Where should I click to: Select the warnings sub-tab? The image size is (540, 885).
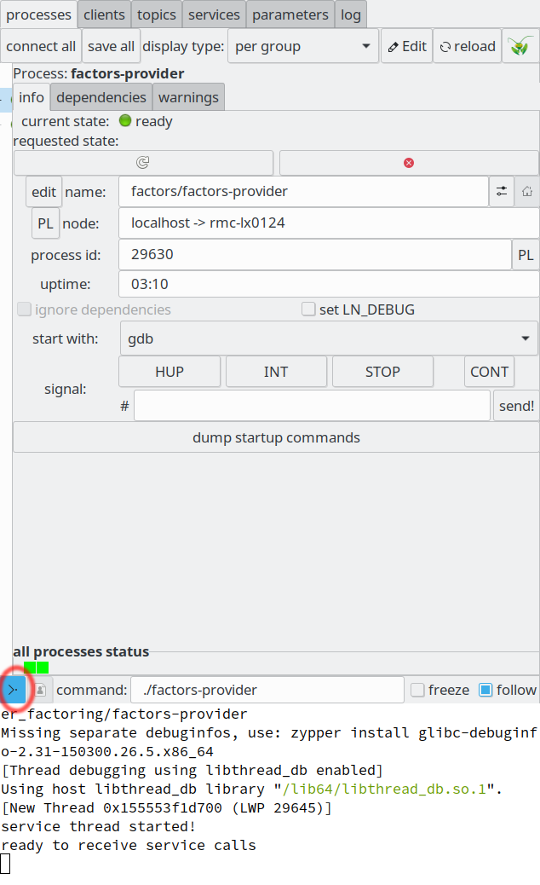click(x=189, y=97)
